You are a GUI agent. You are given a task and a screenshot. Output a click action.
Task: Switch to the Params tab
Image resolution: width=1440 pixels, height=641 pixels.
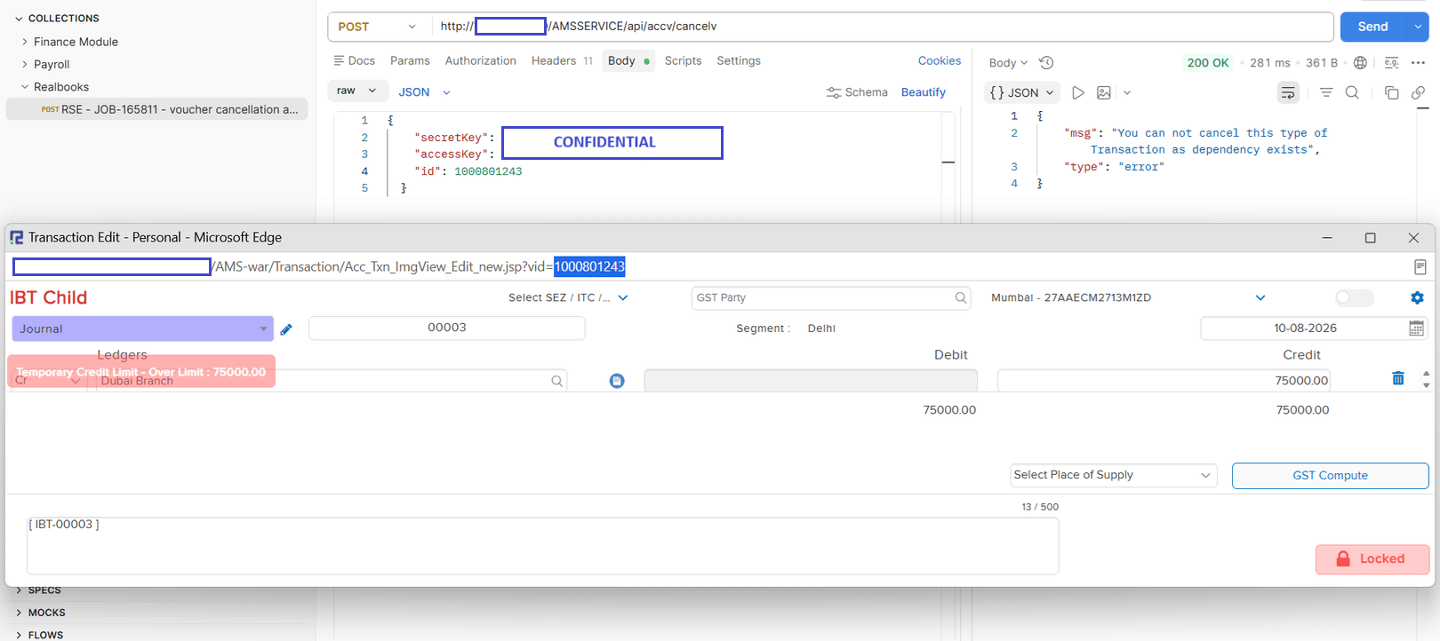(x=410, y=60)
